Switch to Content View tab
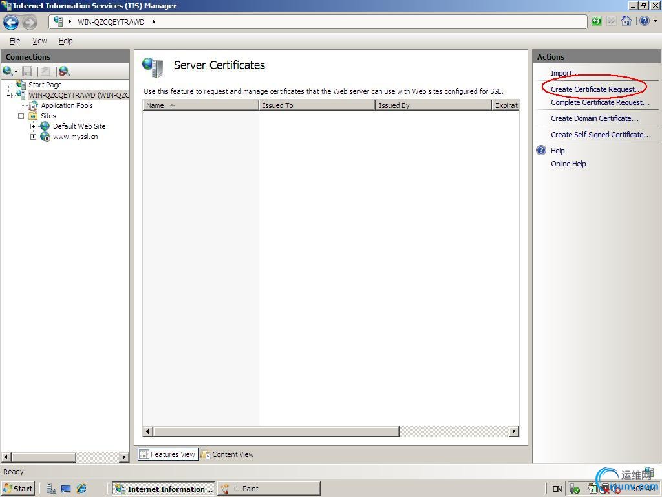Image resolution: width=662 pixels, height=497 pixels. [228, 454]
